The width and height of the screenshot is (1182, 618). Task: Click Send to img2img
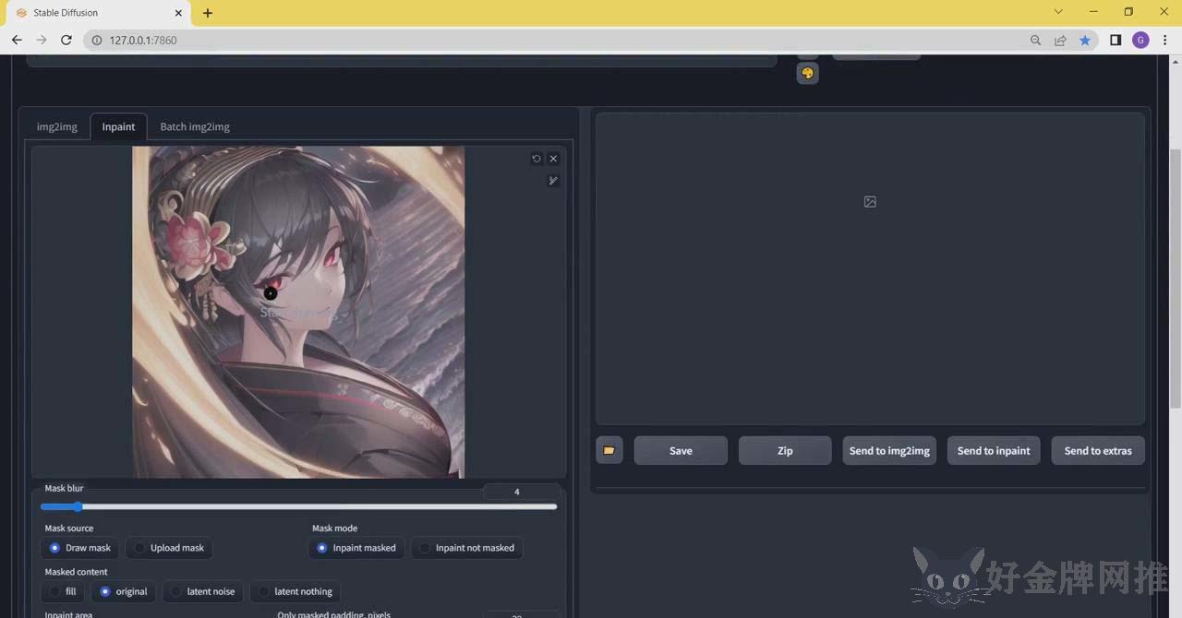889,450
